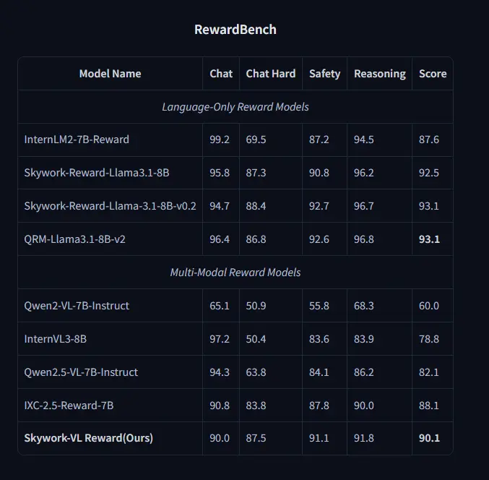Click Safety value 92.7 in v0.2 row

pyautogui.click(x=319, y=206)
